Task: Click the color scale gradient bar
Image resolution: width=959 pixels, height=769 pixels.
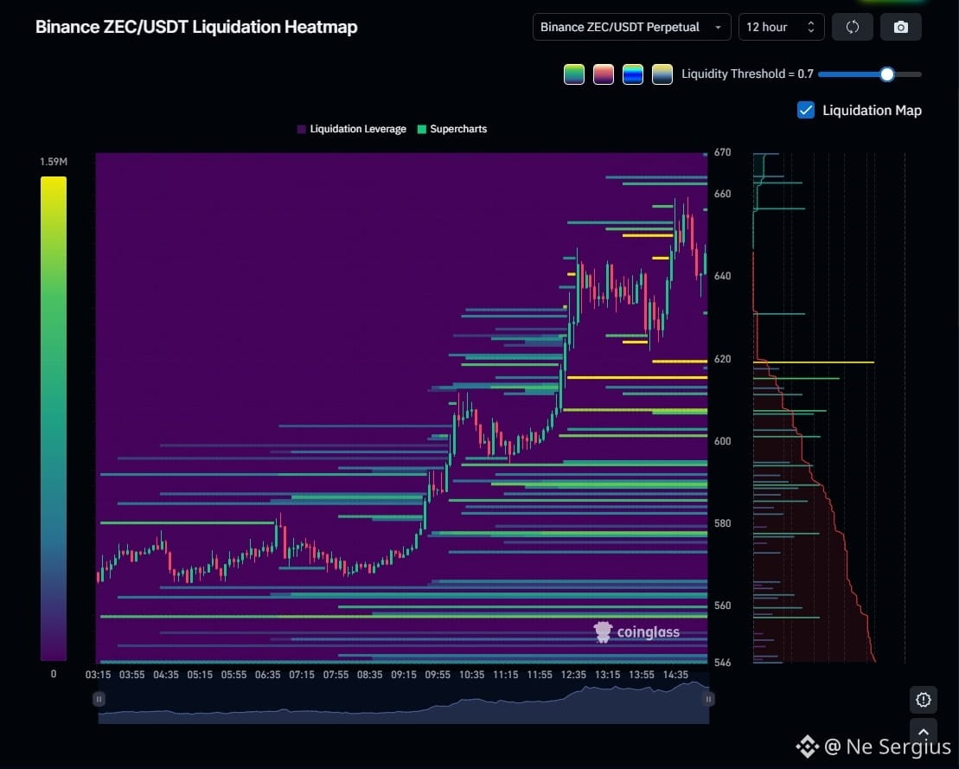Action: (54, 419)
